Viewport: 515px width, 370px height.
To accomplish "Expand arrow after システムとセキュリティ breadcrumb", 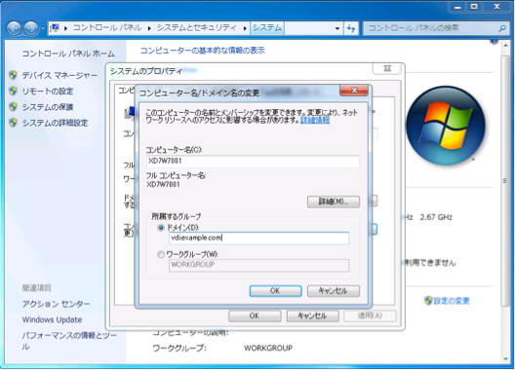I will coord(245,28).
